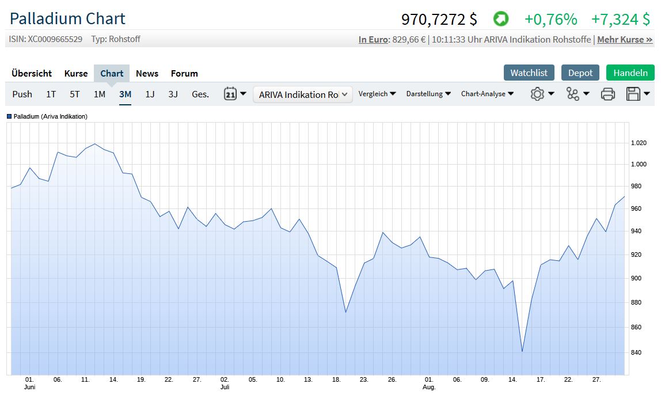Screen dimensions: 661x395
Task: Click the 840 y-axis label
Action: 636,352
